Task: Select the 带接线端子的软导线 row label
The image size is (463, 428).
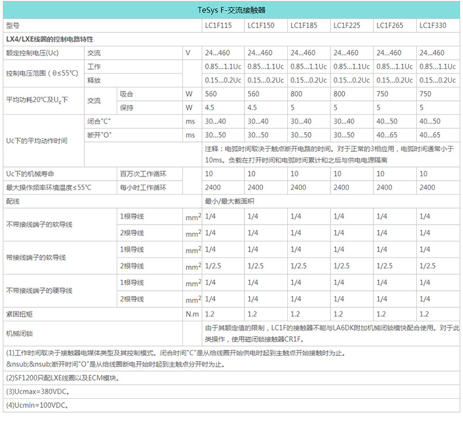Action: pyautogui.click(x=35, y=257)
